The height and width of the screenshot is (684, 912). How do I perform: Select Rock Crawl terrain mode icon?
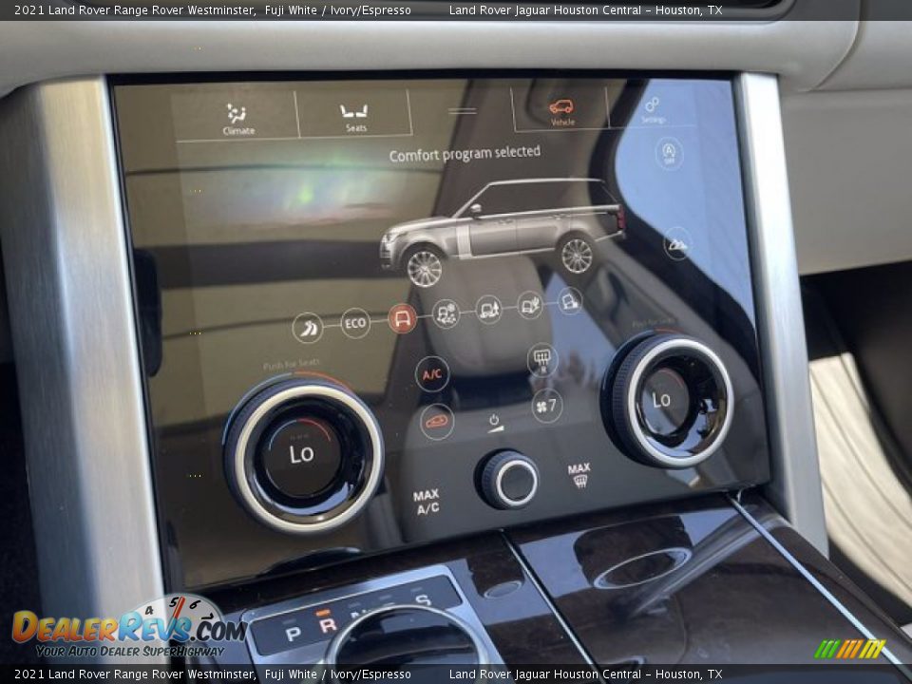569,301
